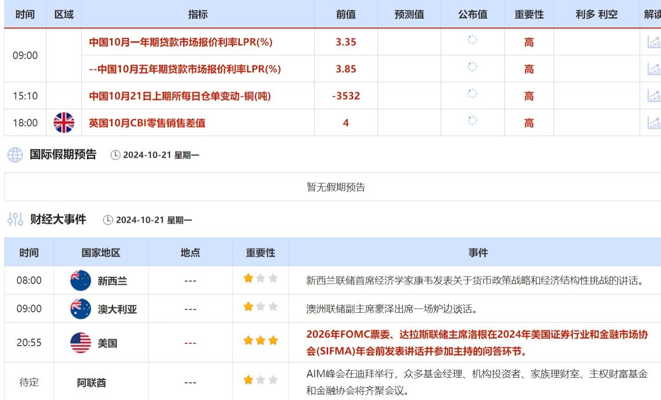Viewport: 661px width, 400px height.
Task: Click country name 美国
Action: (107, 343)
